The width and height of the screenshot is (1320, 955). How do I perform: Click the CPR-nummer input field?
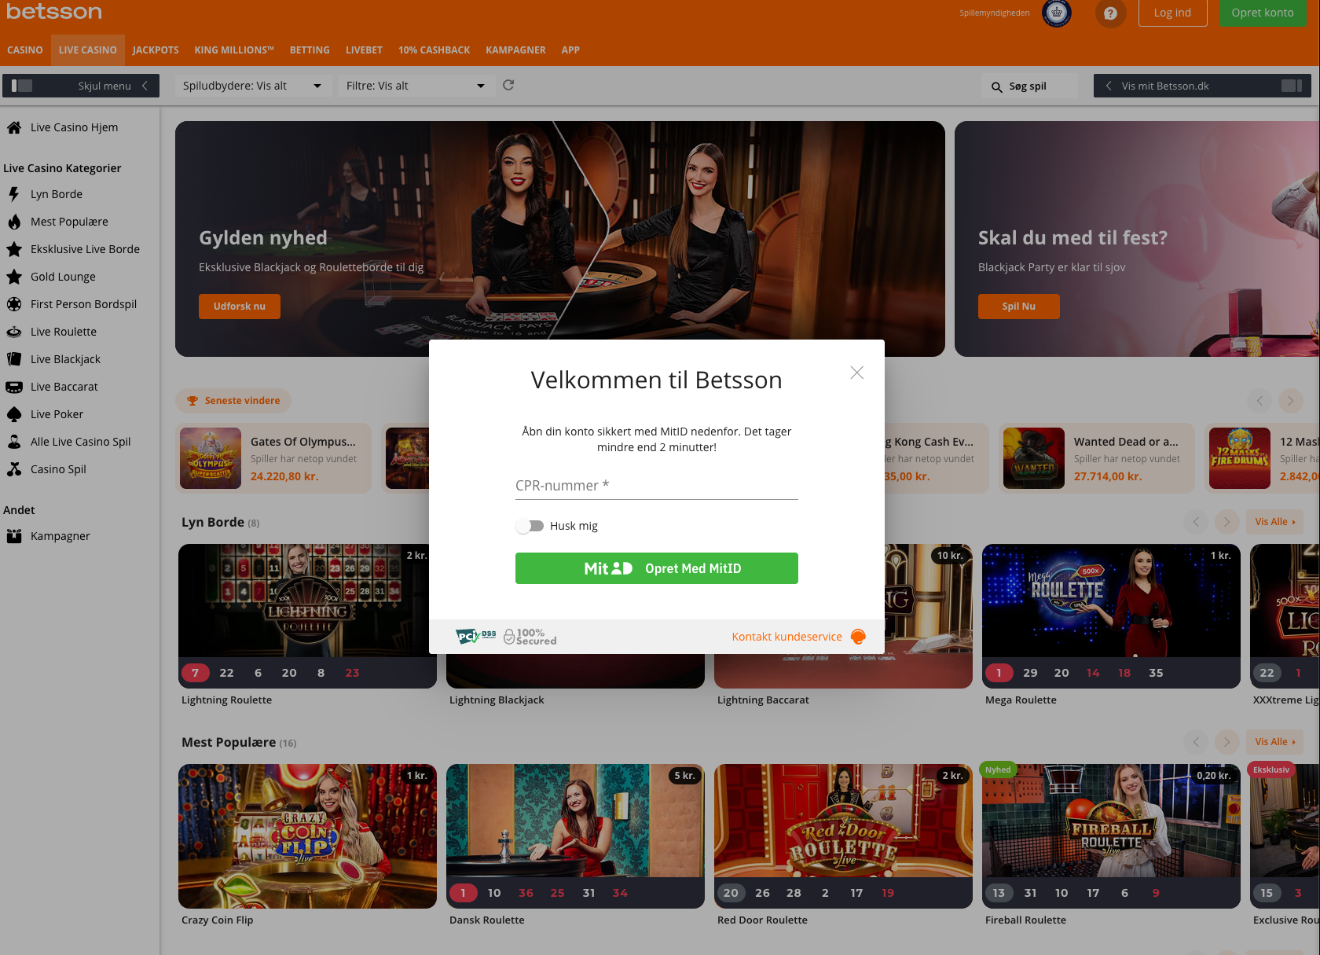(657, 485)
